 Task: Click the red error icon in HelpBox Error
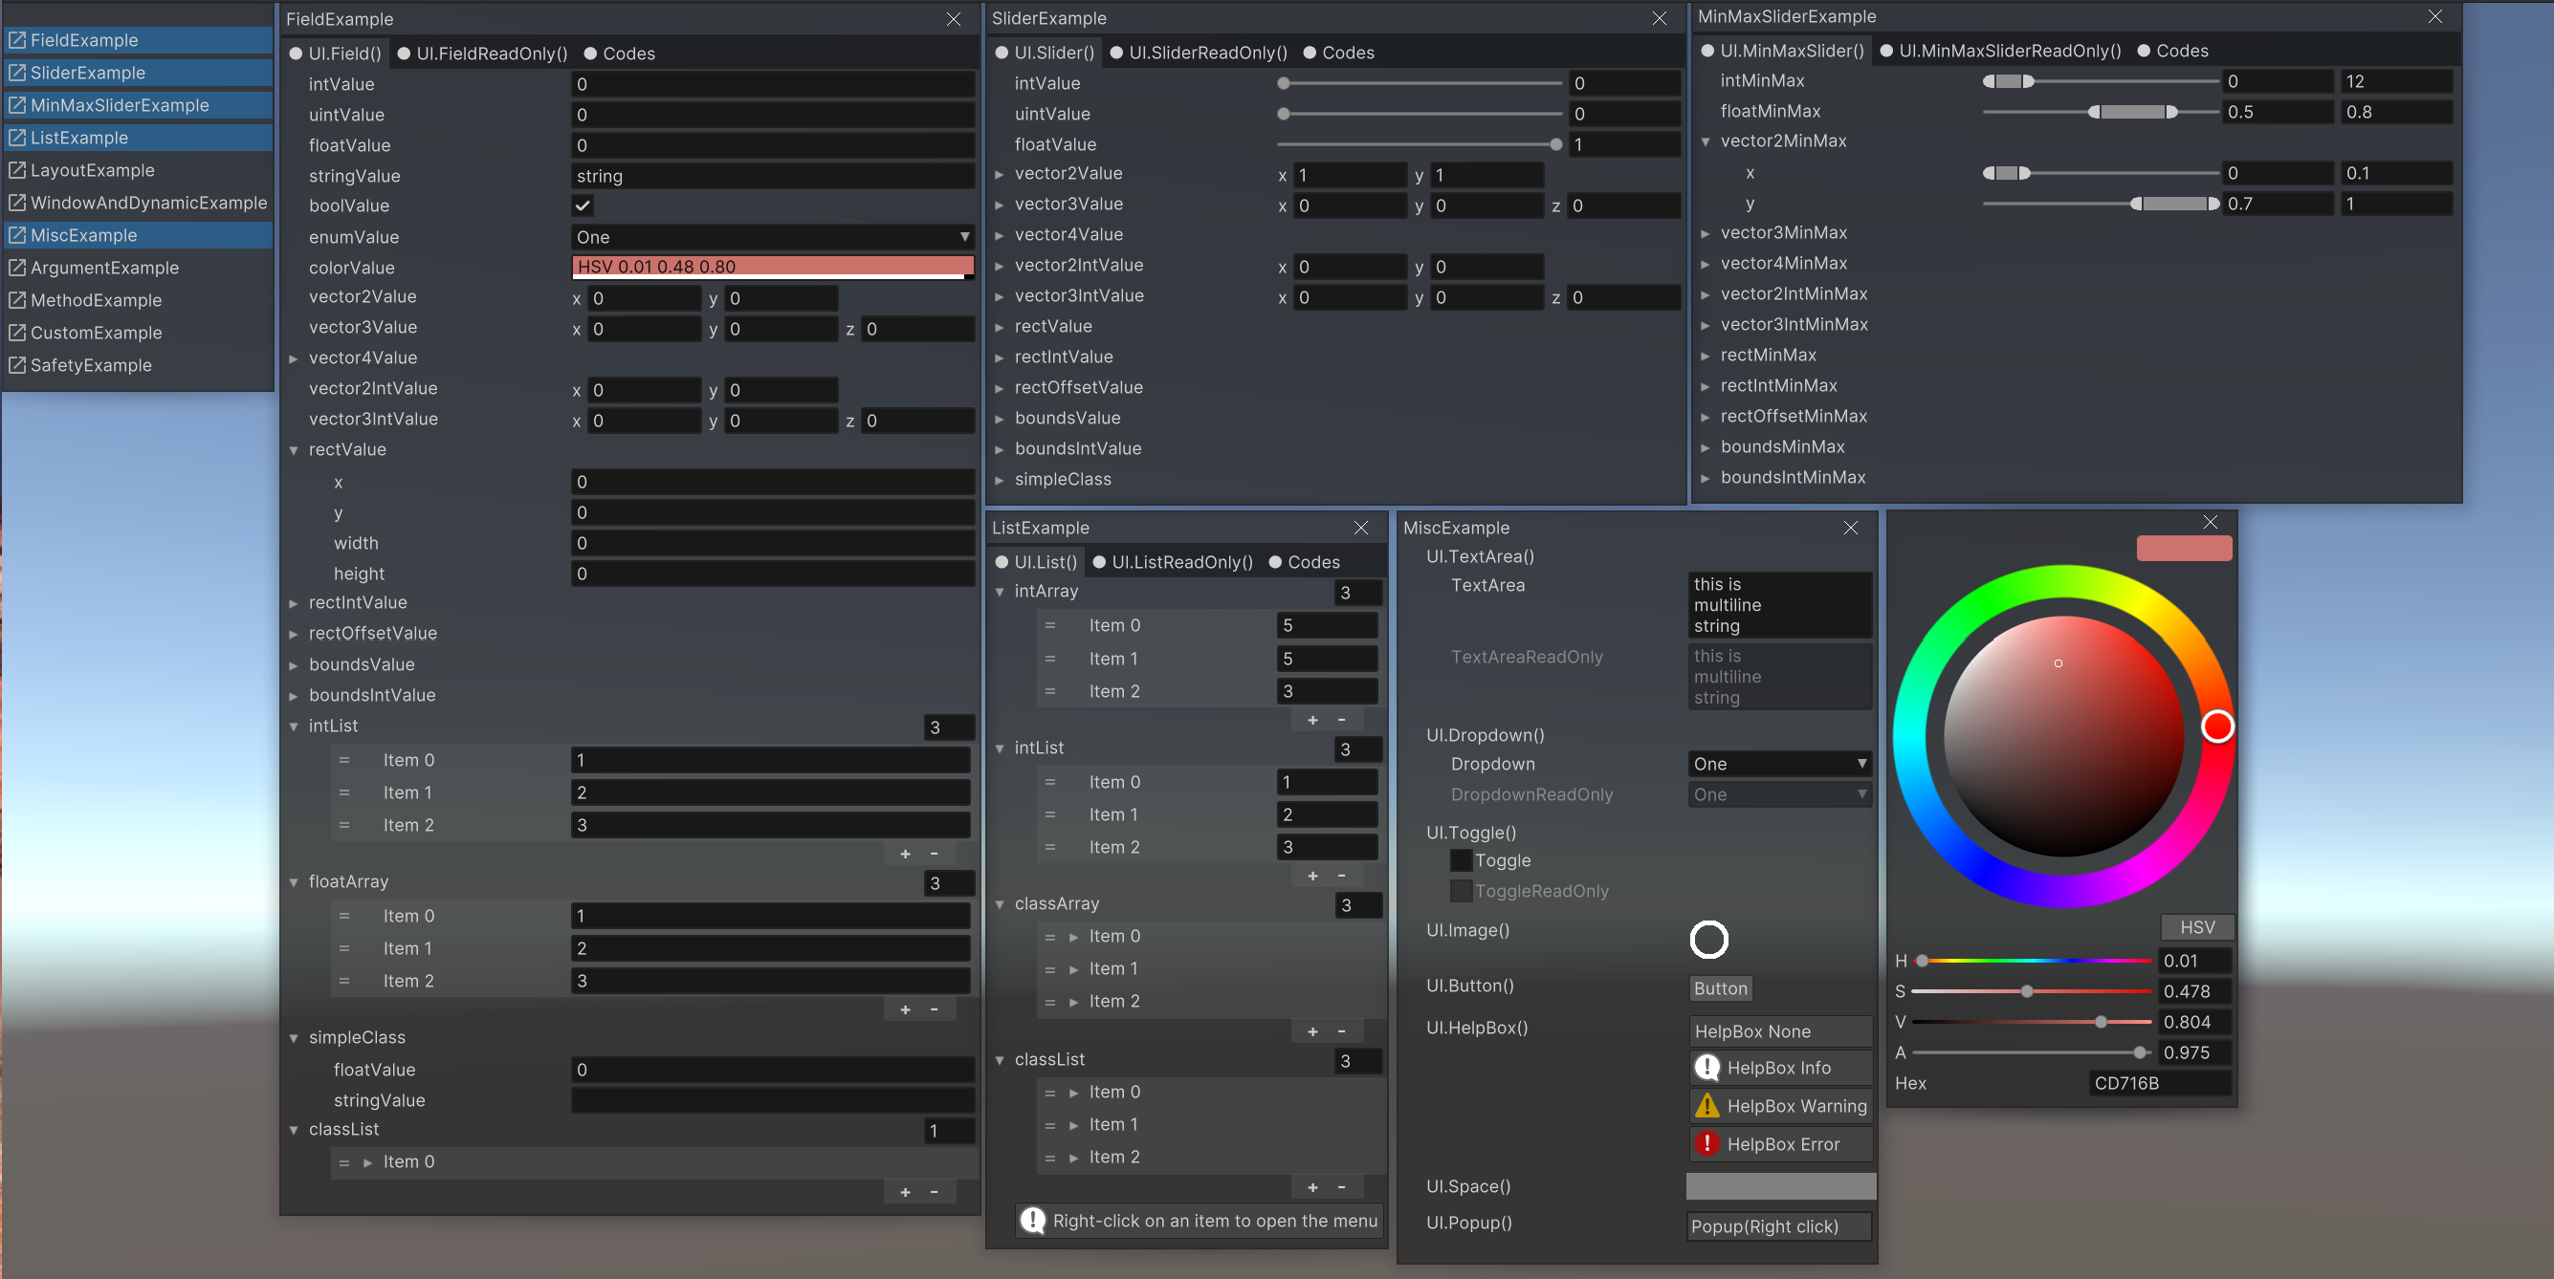(1706, 1143)
